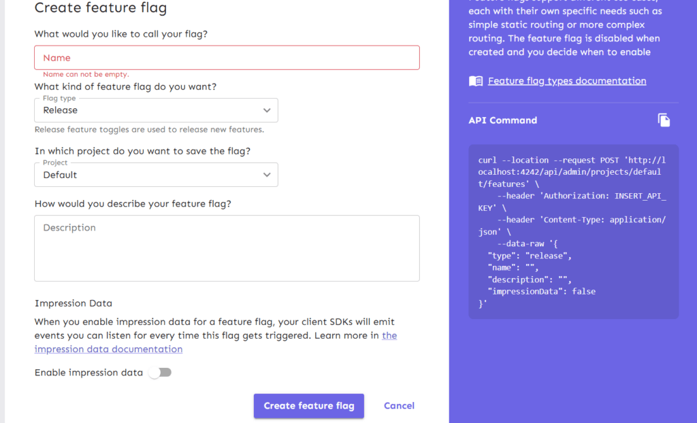Screen dimensions: 697x423
Task: Select the Release value in Flag type
Action: (x=61, y=110)
